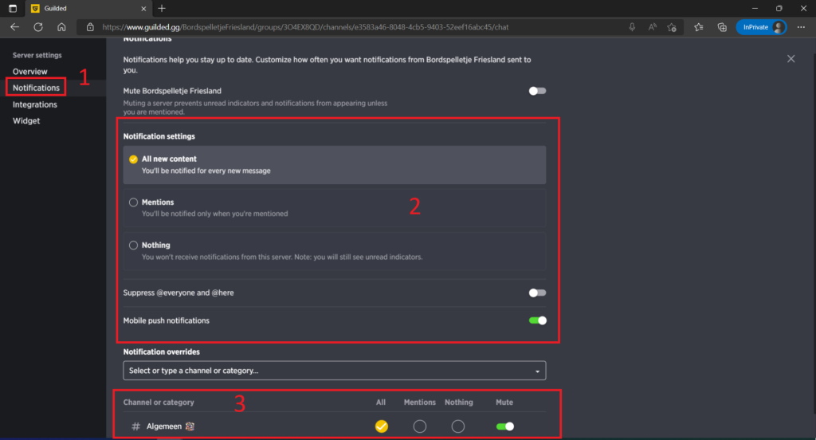Close the server settings panel
This screenshot has width=816, height=440.
(x=791, y=59)
